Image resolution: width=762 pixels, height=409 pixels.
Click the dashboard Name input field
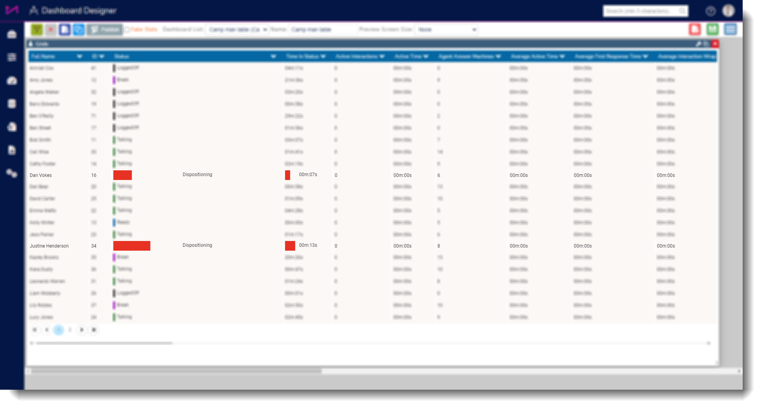[323, 29]
